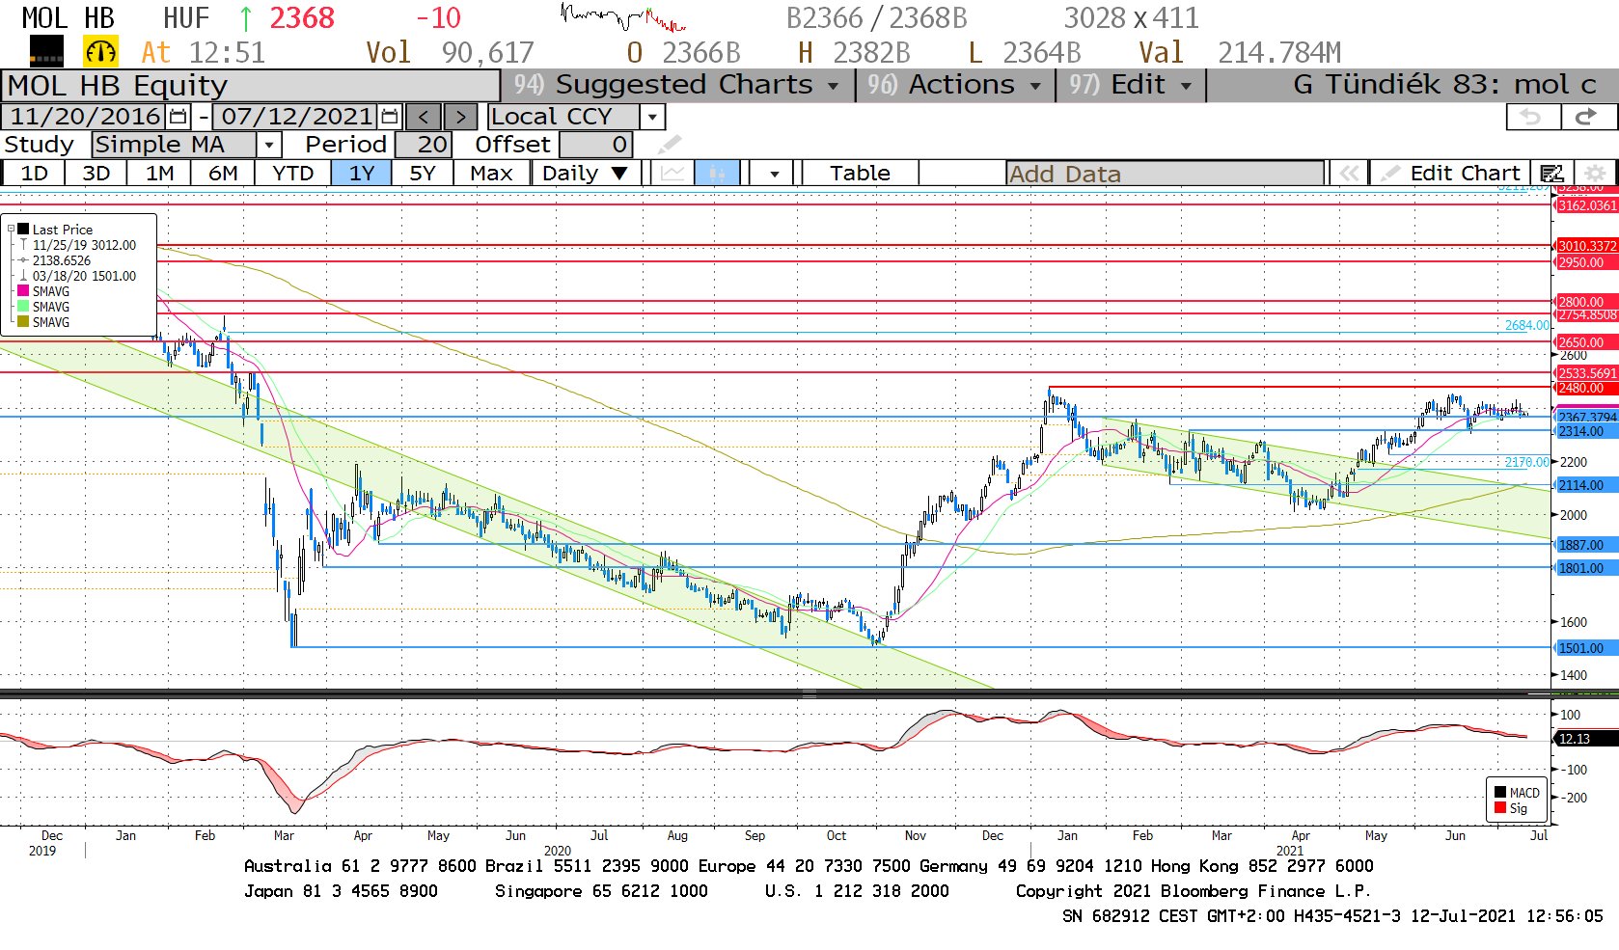This screenshot has width=1619, height=950.
Task: Click the undo arrow icon
Action: pos(1531,117)
